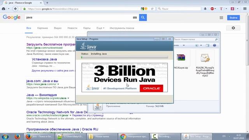Switch to Карты search tab

87,28
